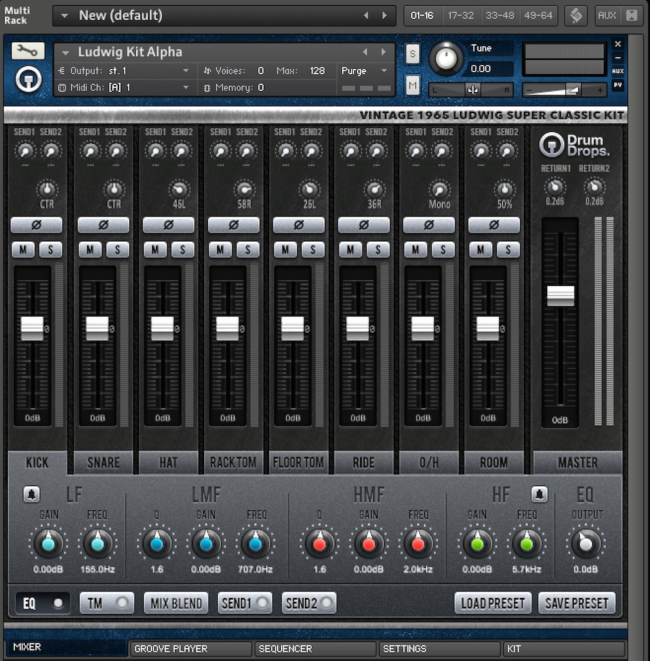Viewport: 650px width, 661px height.
Task: Toggle the TM transient master switch
Action: point(107,603)
